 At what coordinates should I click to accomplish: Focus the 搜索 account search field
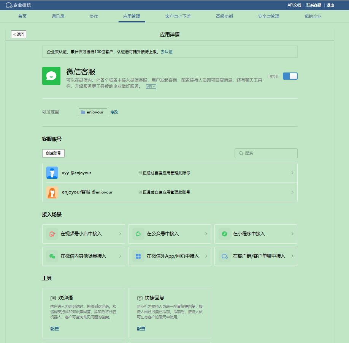(x=266, y=153)
